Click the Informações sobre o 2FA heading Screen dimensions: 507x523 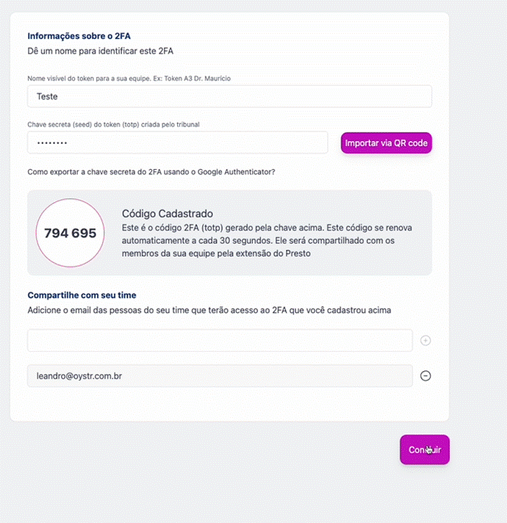[79, 36]
